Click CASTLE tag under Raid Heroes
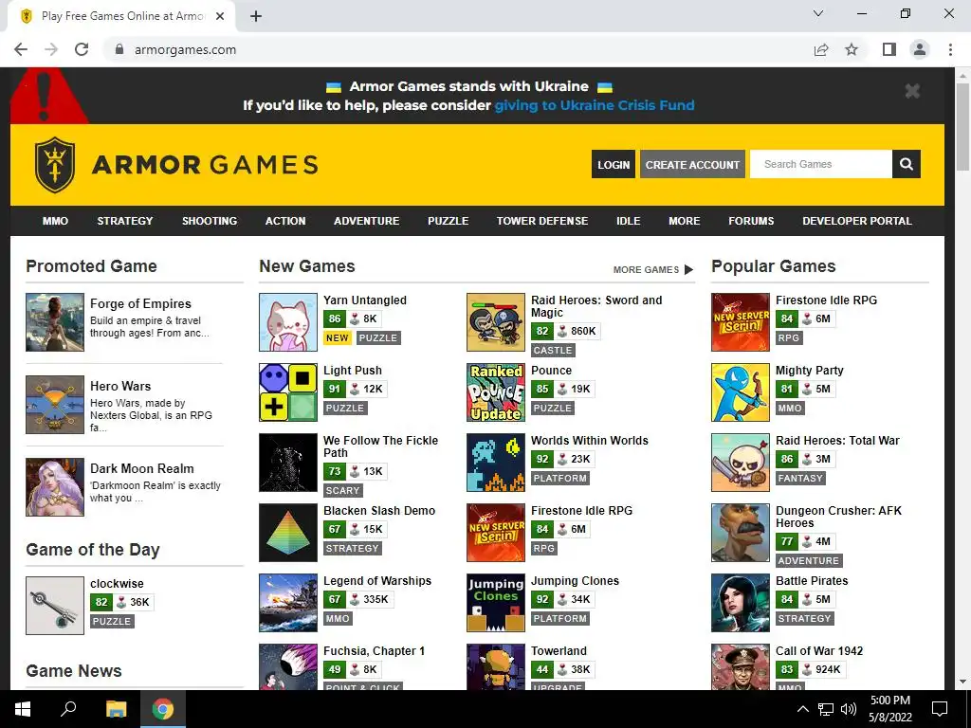Image resolution: width=971 pixels, height=728 pixels. (553, 351)
